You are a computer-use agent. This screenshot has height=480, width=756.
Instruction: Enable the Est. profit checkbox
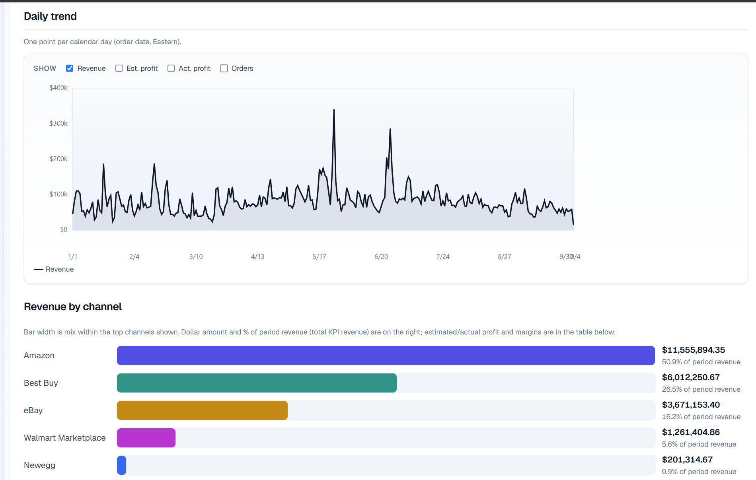point(119,68)
